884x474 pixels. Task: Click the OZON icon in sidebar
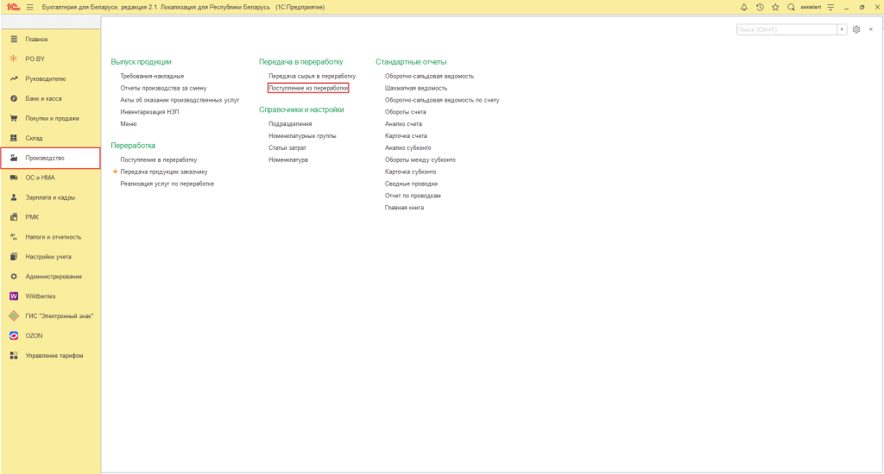pyautogui.click(x=14, y=335)
